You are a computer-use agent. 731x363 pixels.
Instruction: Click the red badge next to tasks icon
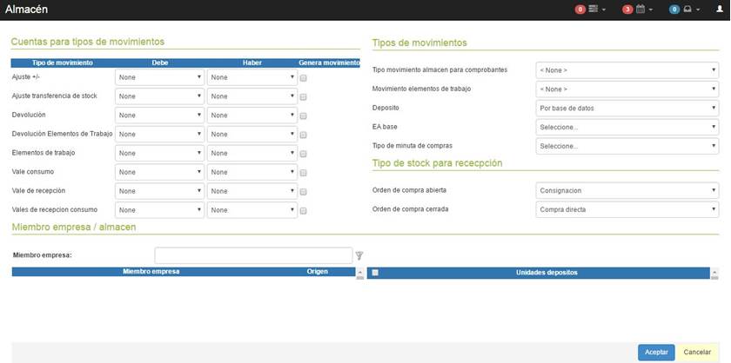pos(580,10)
